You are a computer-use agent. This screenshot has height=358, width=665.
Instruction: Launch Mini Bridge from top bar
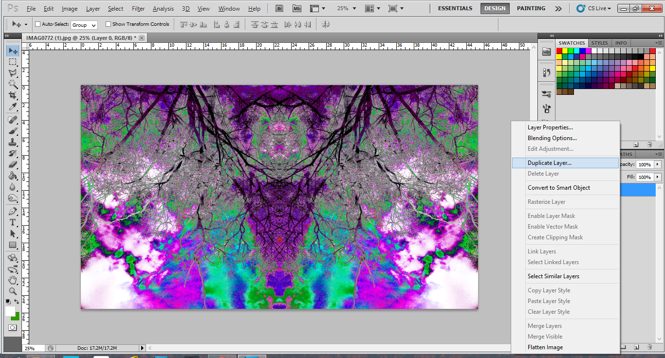click(x=297, y=8)
